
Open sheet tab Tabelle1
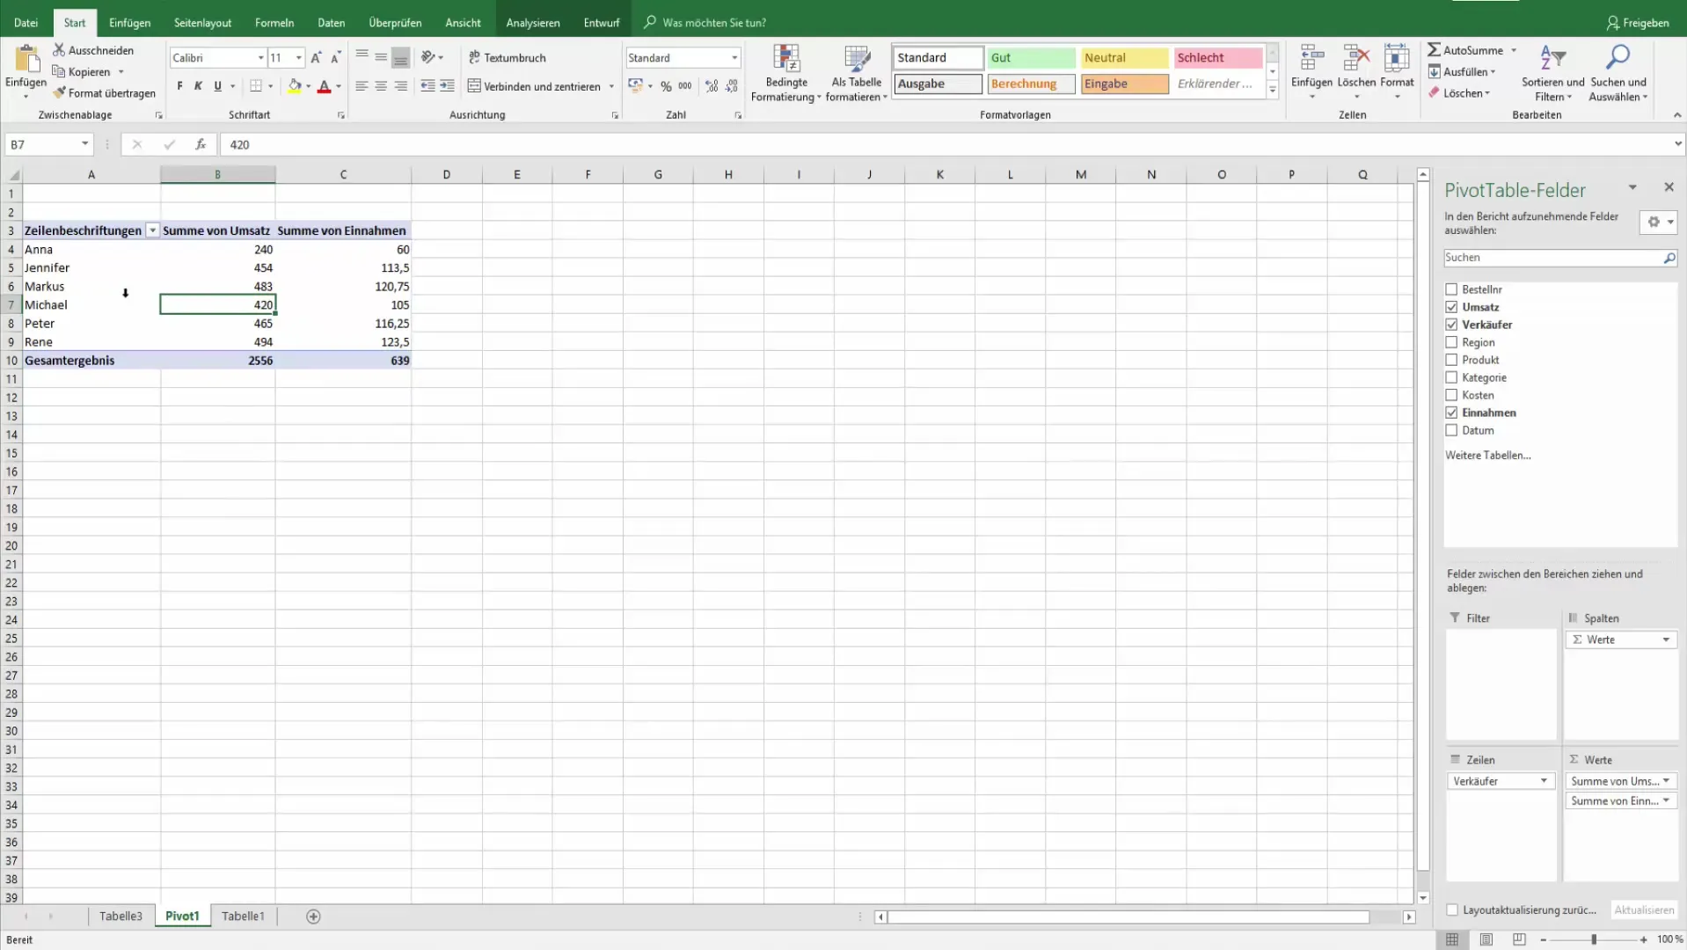pos(243,917)
